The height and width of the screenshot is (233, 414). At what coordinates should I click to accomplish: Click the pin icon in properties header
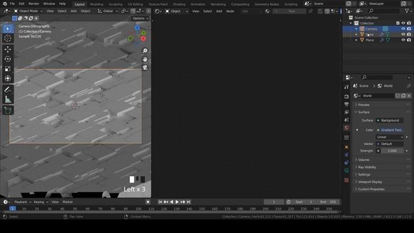coord(409,86)
